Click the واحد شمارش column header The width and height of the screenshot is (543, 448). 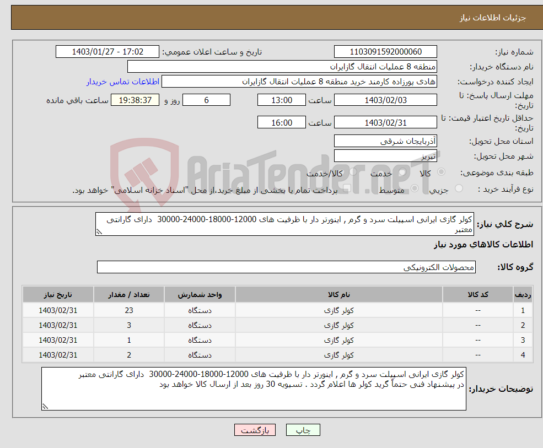200,294
